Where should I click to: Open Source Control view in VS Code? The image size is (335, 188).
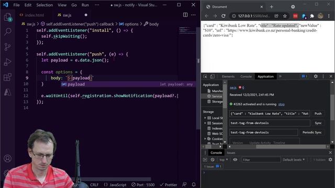(x=8, y=46)
